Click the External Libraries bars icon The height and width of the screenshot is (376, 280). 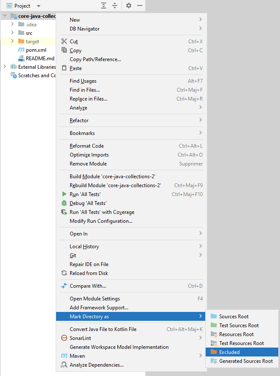click(14, 67)
